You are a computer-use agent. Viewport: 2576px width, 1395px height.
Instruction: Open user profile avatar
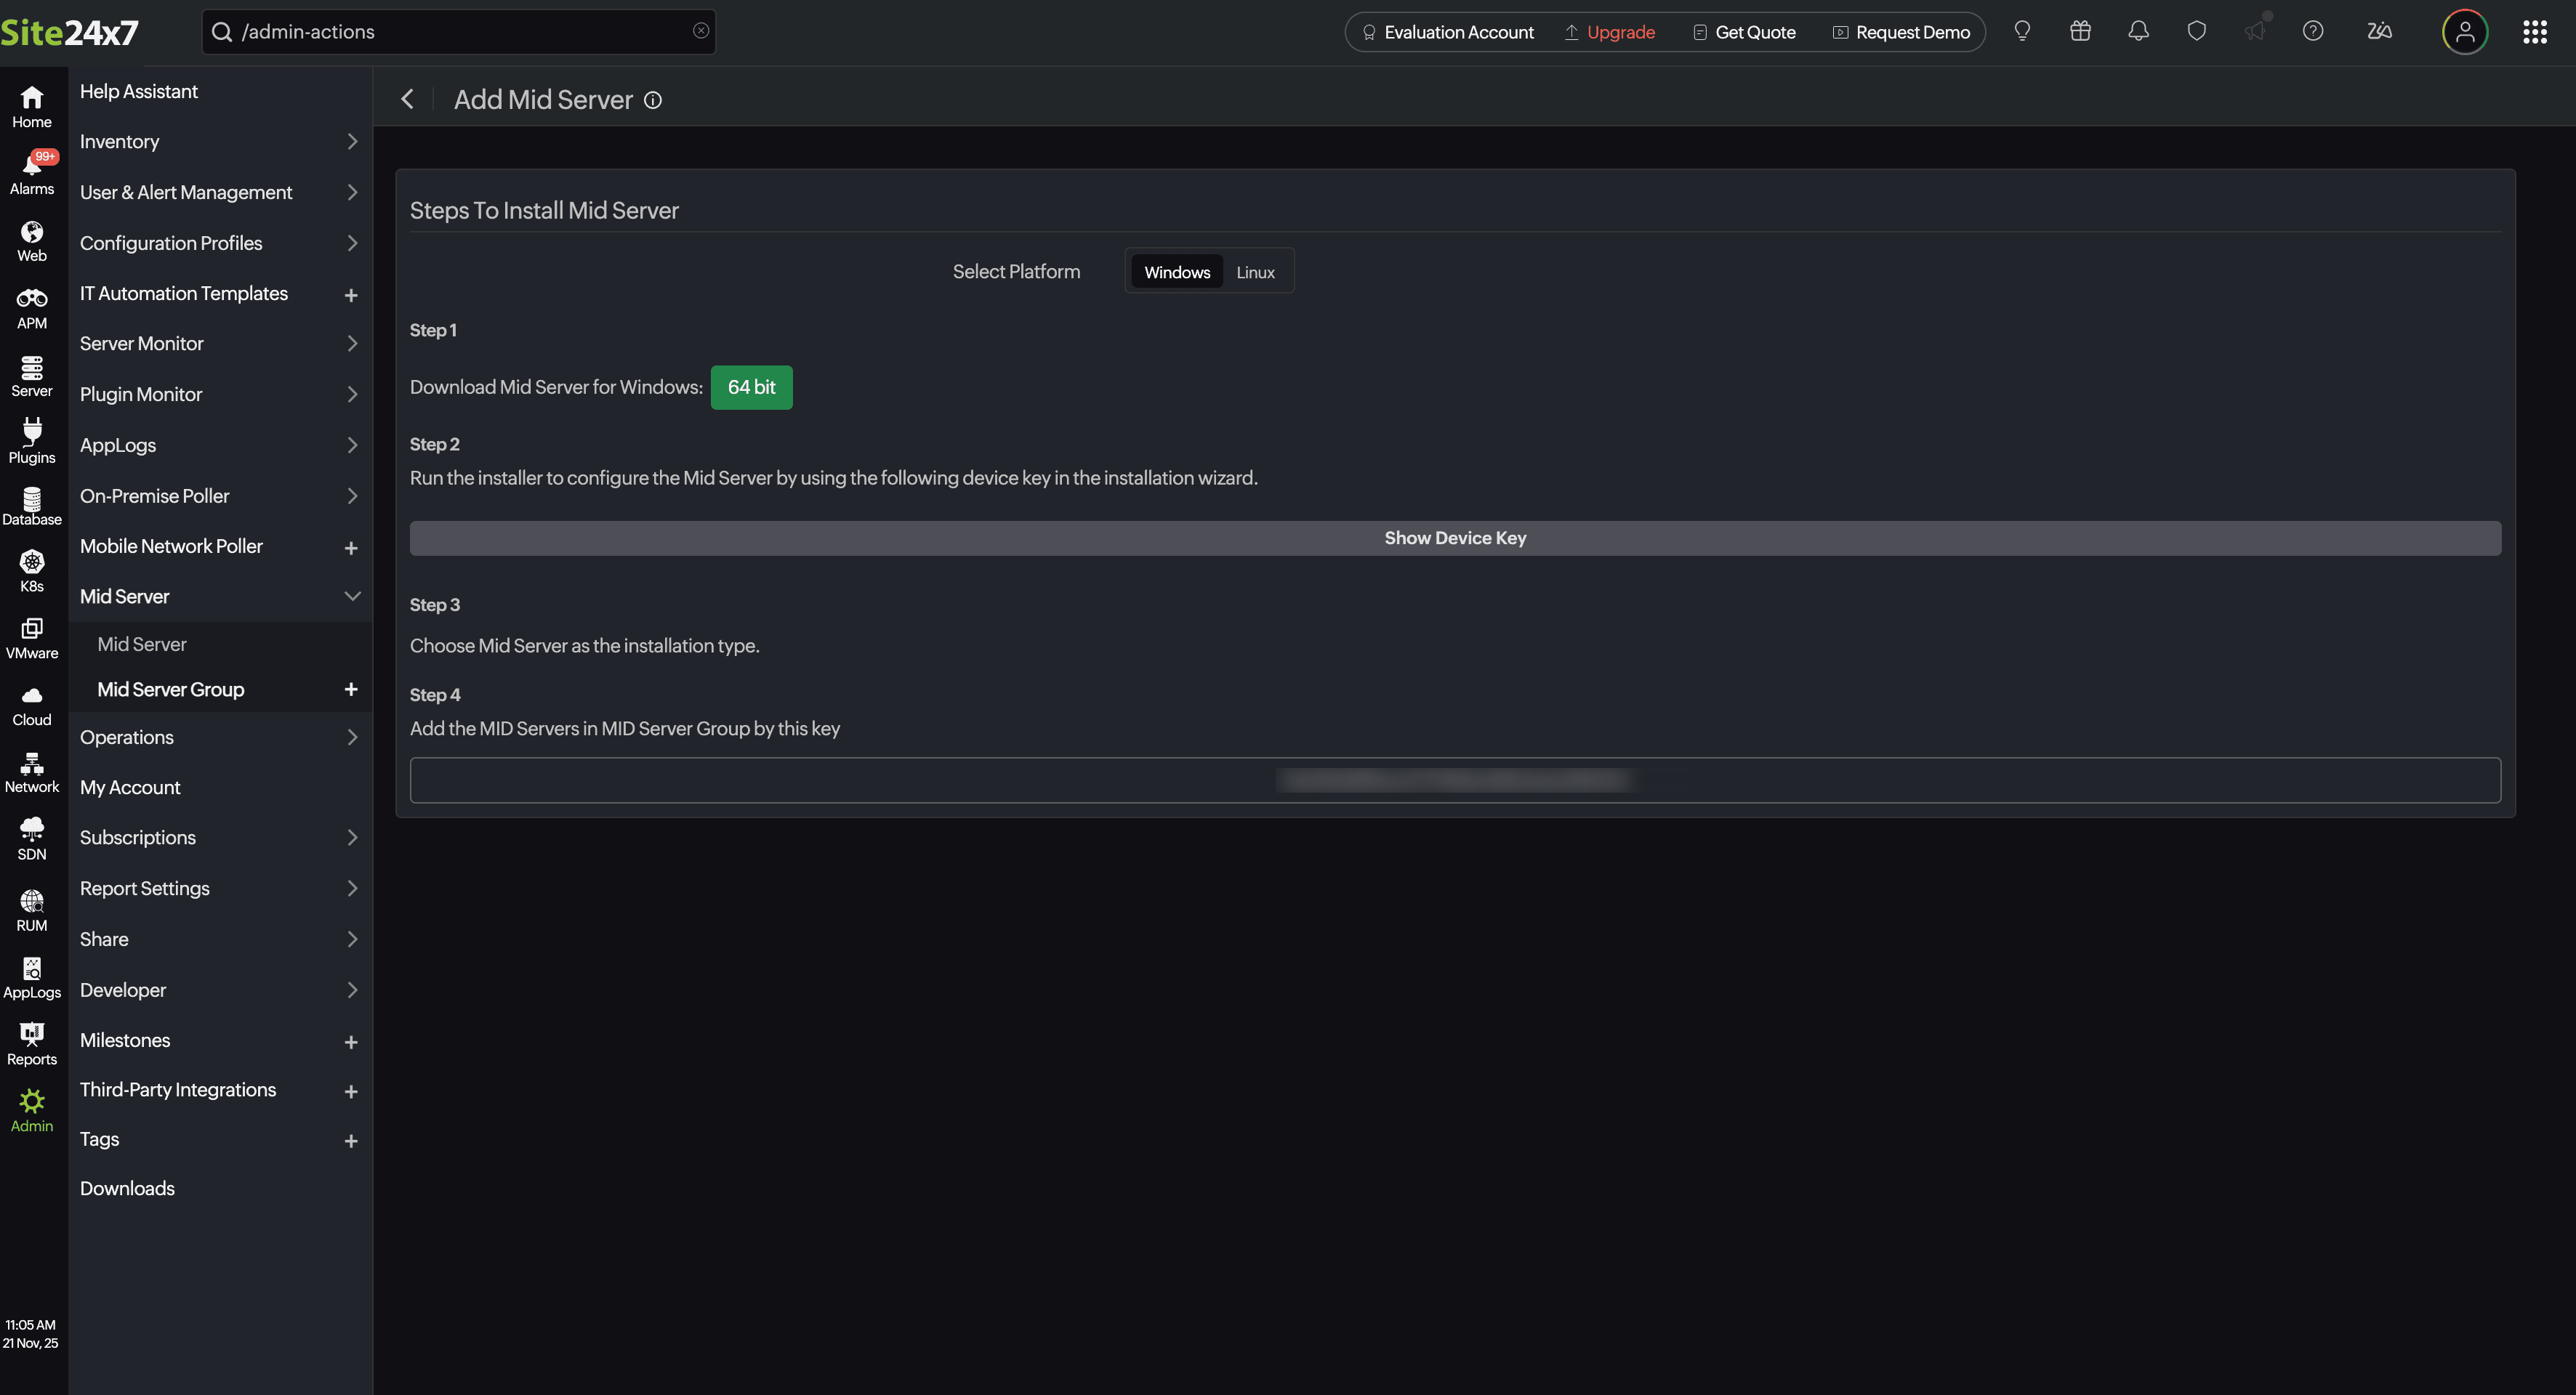pos(2464,32)
